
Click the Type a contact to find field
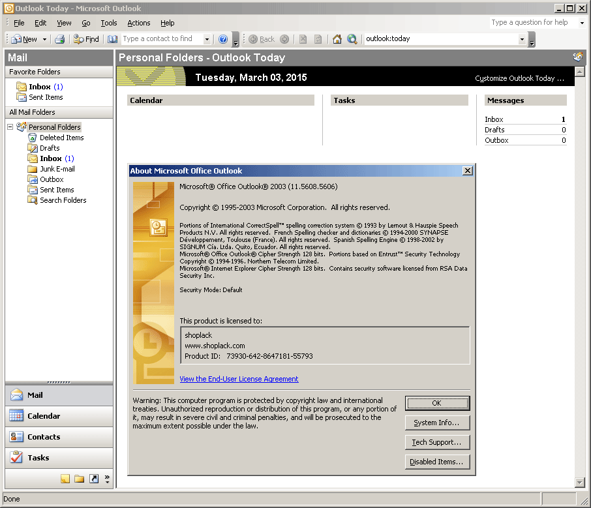(x=162, y=39)
